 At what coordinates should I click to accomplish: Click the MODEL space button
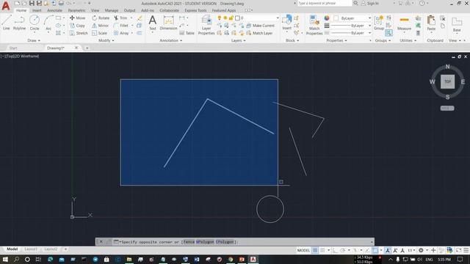[x=303, y=250]
